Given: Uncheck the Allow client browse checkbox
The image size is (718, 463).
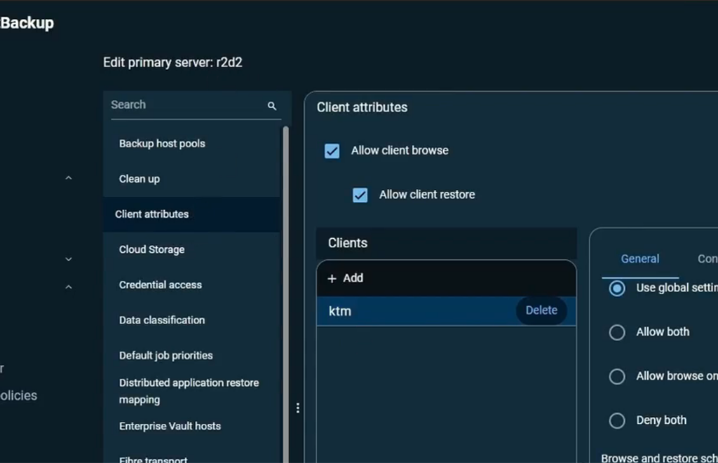Looking at the screenshot, I should [x=332, y=151].
